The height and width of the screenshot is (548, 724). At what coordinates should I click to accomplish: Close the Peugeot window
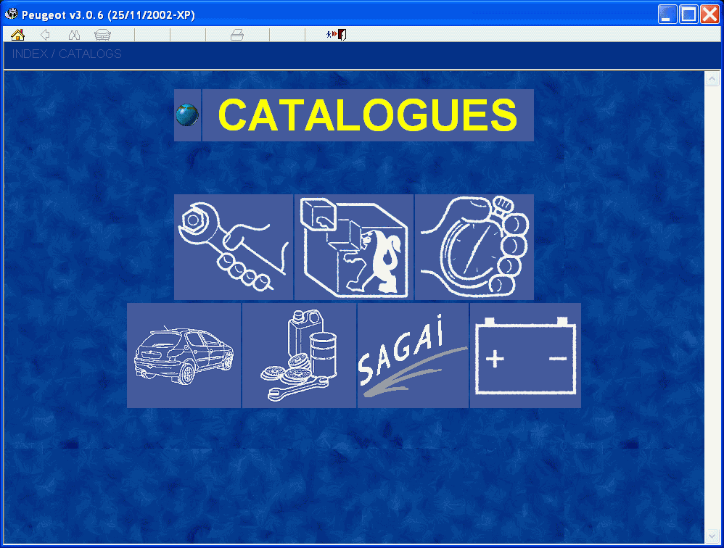pos(709,14)
